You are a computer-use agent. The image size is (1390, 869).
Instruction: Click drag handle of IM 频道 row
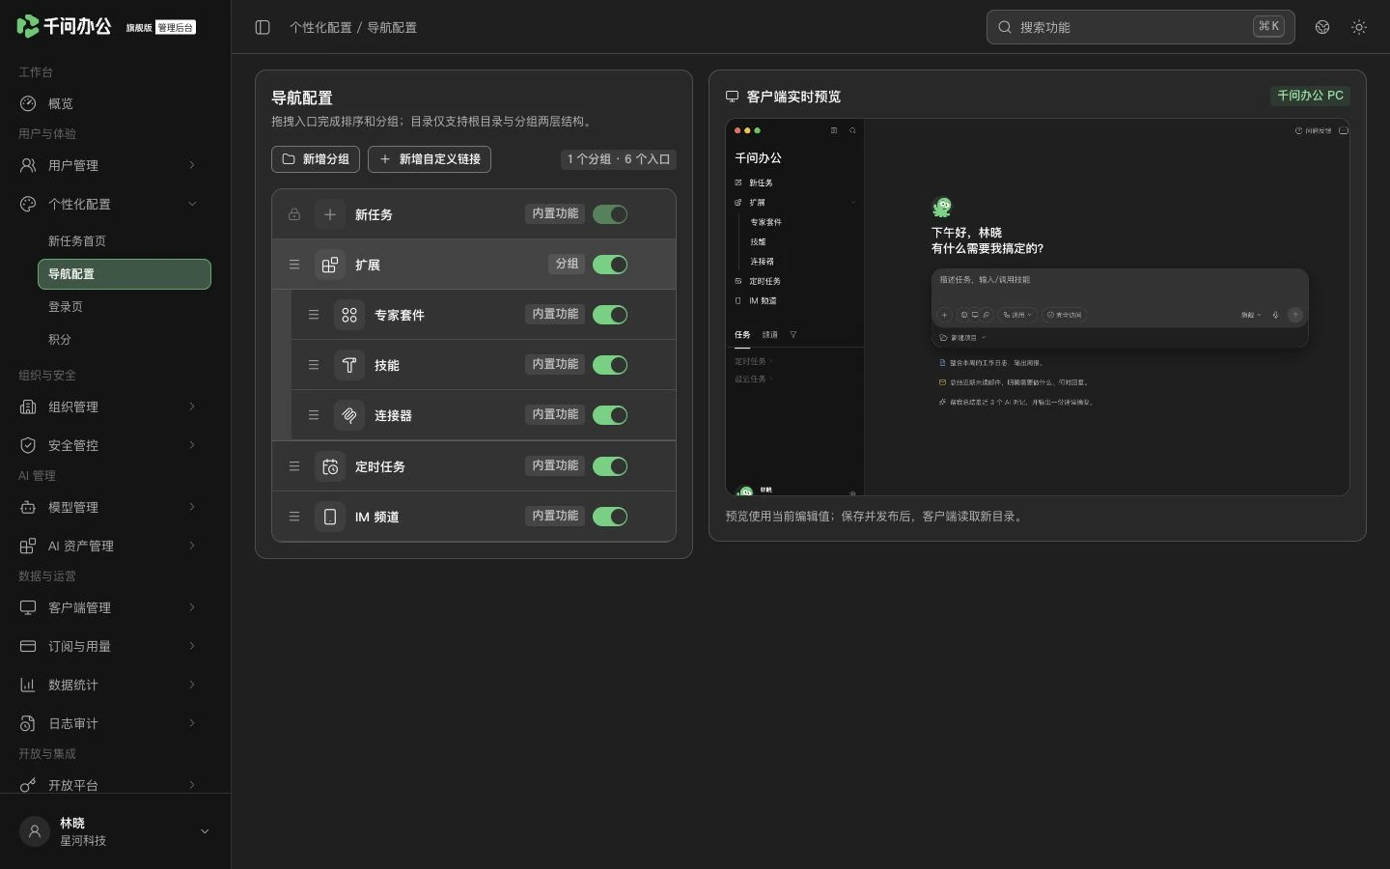tap(294, 517)
